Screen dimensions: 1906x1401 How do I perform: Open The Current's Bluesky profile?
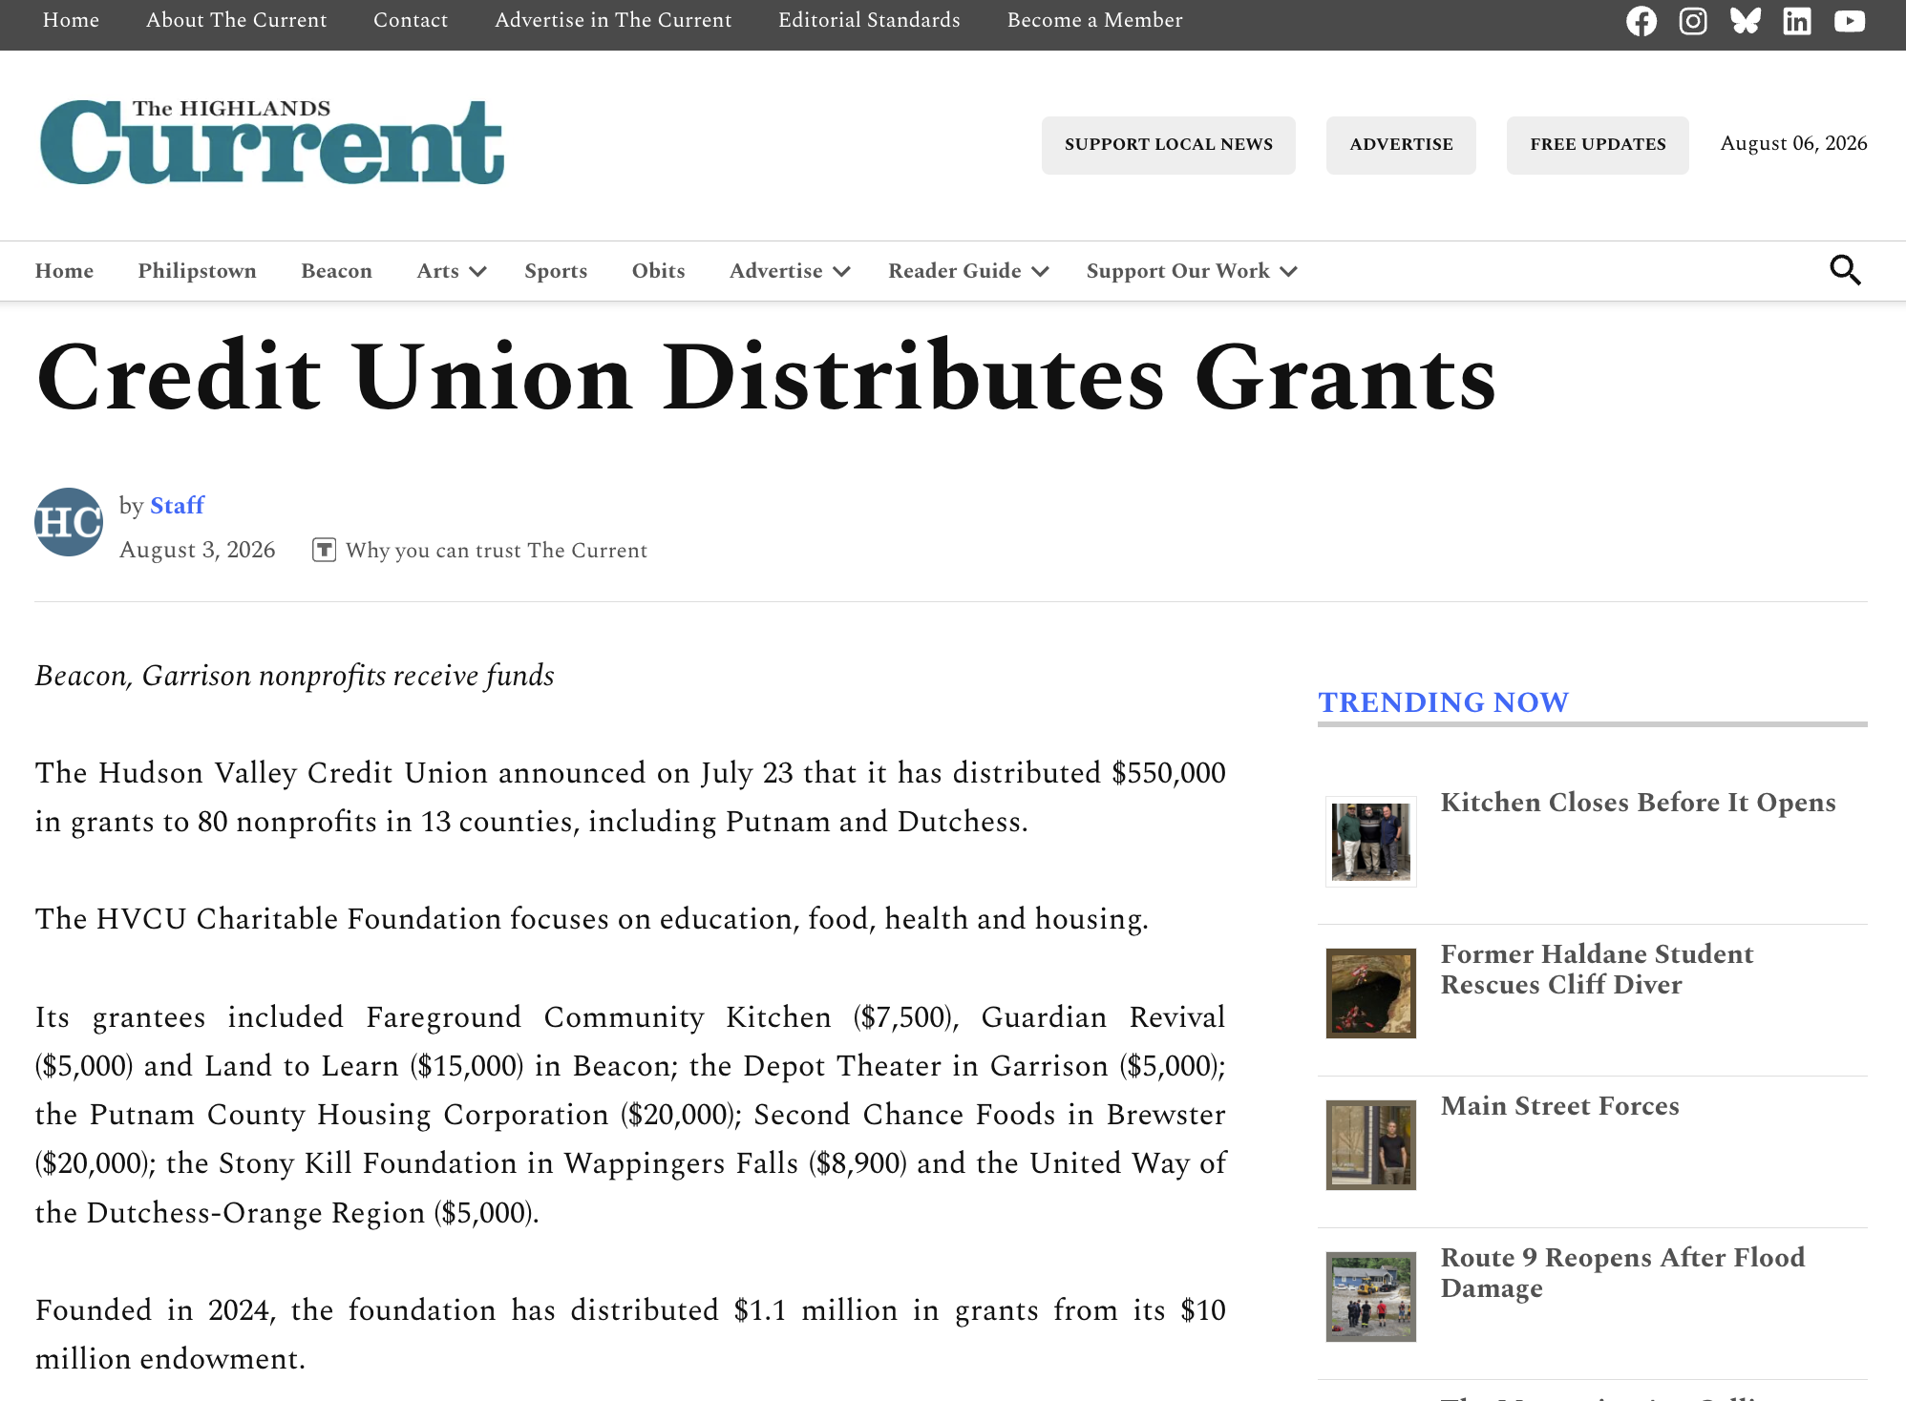(x=1746, y=21)
